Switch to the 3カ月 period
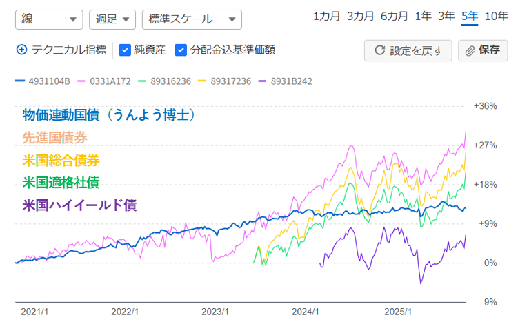The width and height of the screenshot is (518, 324). pyautogui.click(x=360, y=17)
